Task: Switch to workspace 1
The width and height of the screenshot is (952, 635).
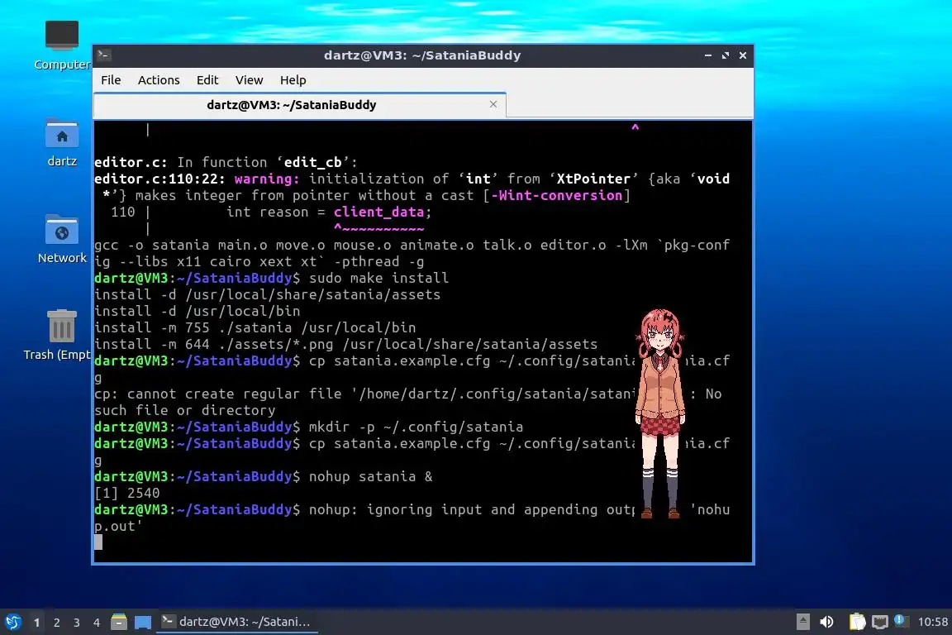Action: [37, 623]
